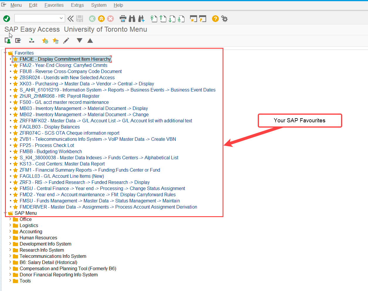368x291 pixels.
Task: Click the green Enter checkmark icon
Action: point(6,19)
